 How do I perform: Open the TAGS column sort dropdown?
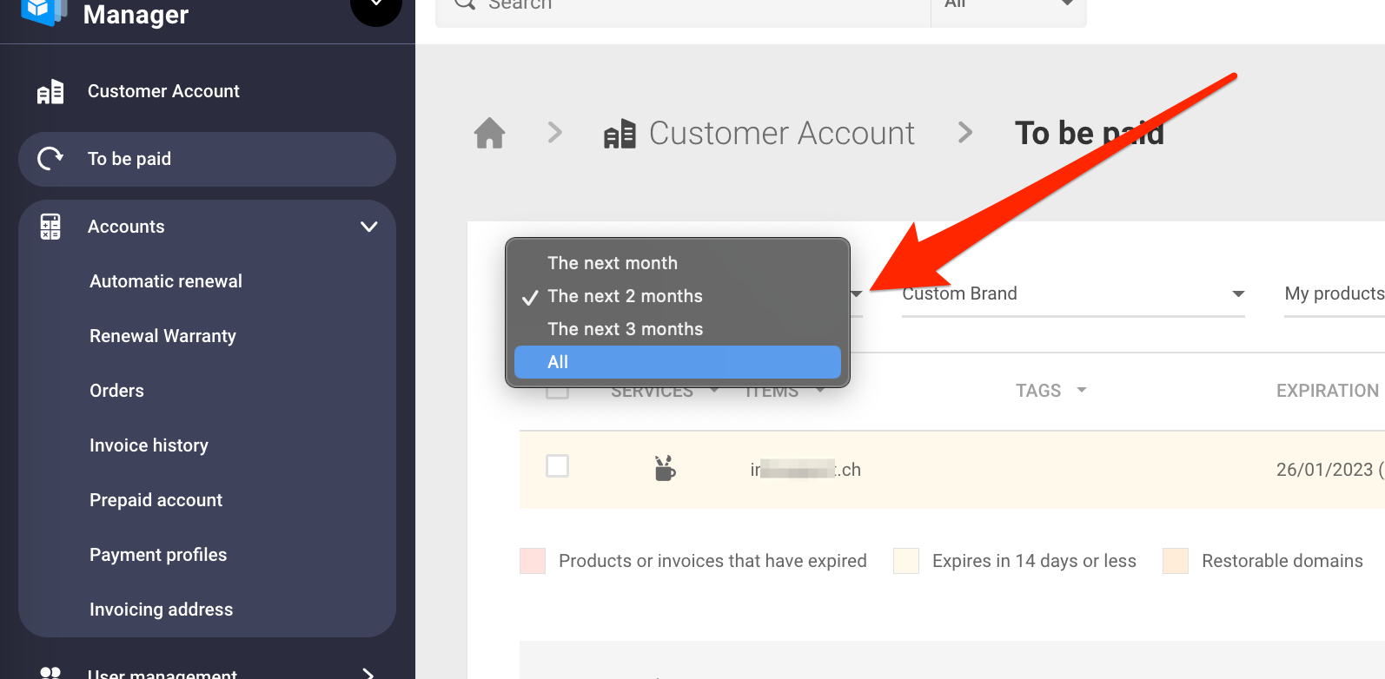(x=1082, y=391)
